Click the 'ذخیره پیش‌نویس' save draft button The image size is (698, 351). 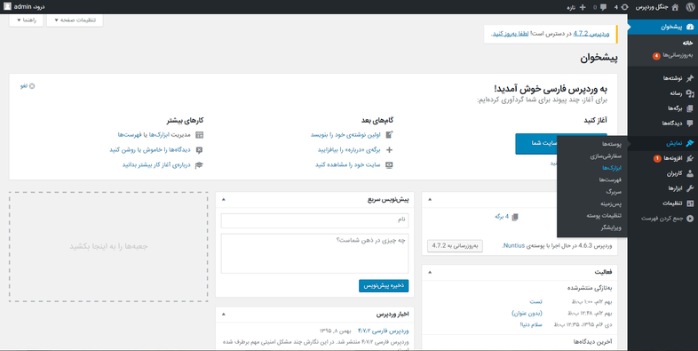[384, 286]
